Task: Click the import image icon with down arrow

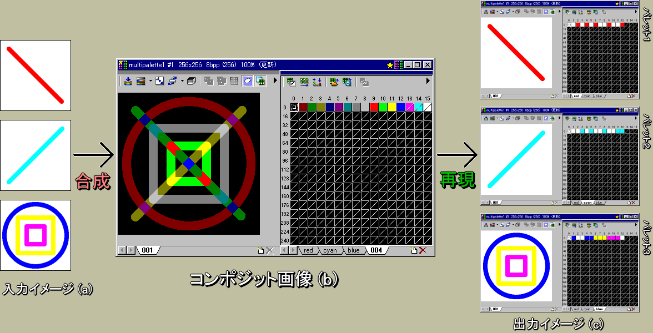Action: (x=128, y=81)
